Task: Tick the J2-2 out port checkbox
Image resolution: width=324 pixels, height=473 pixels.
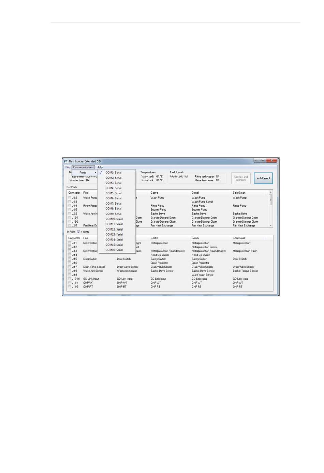Action: click(x=70, y=214)
